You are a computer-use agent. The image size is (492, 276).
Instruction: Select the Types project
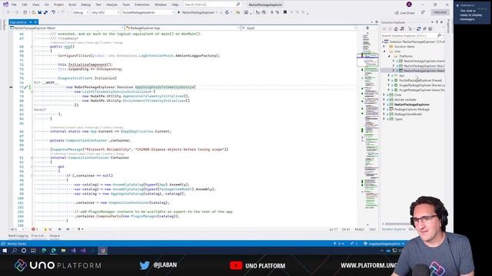click(x=398, y=120)
